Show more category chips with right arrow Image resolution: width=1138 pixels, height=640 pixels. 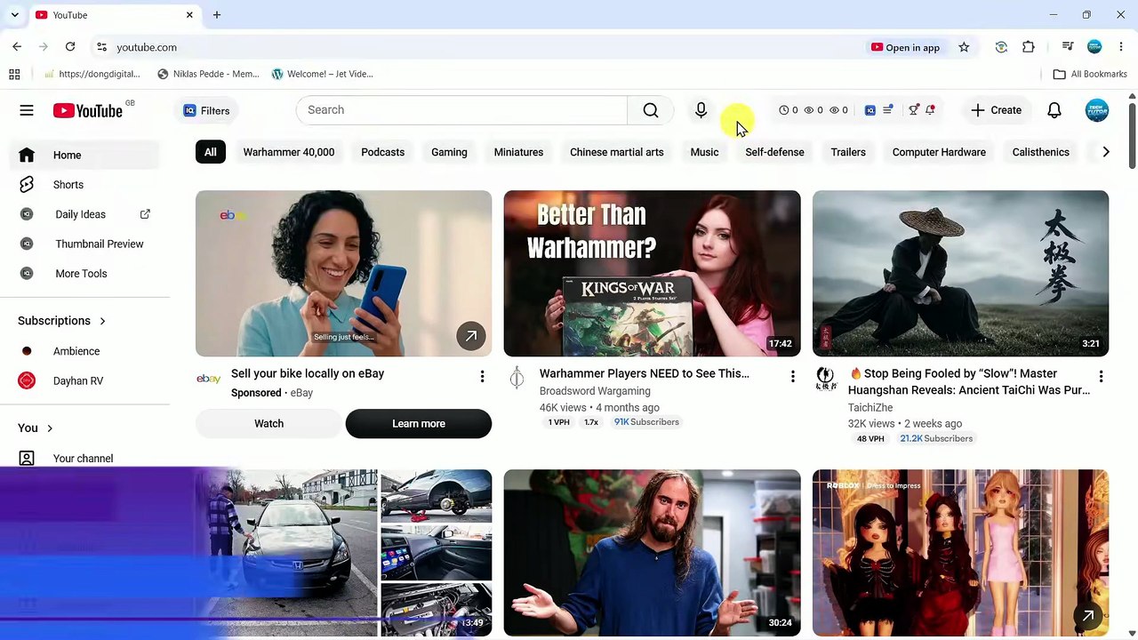1105,152
